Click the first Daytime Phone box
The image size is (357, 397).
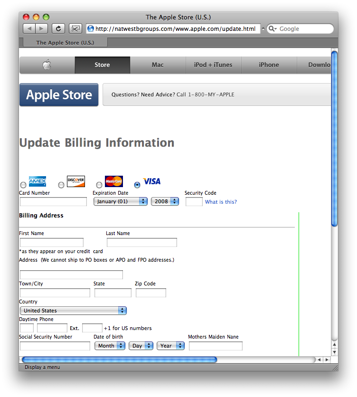click(x=27, y=328)
